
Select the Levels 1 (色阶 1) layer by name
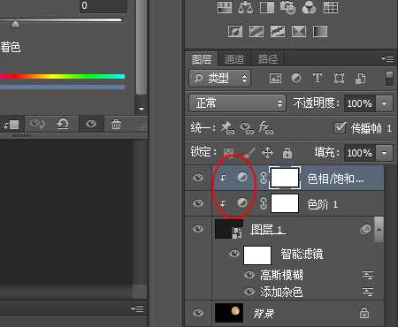click(322, 204)
